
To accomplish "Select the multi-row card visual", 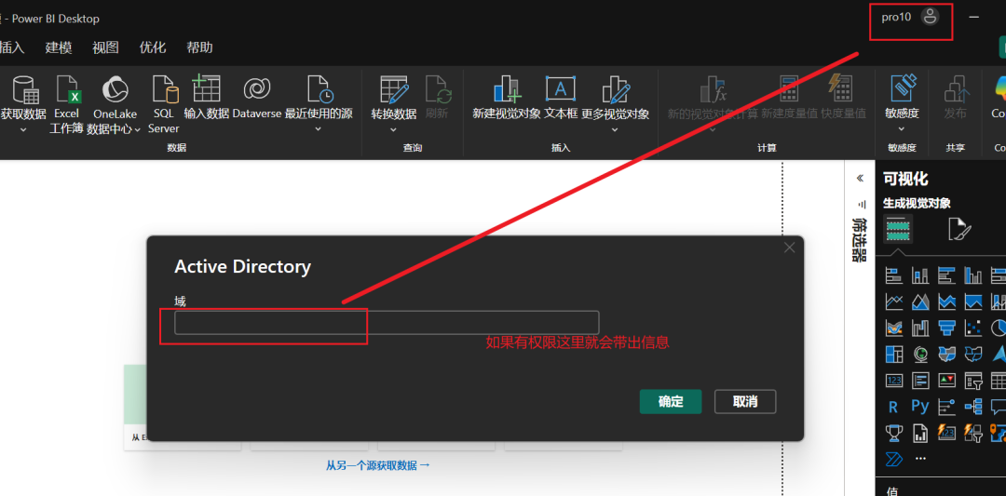I will pos(920,380).
